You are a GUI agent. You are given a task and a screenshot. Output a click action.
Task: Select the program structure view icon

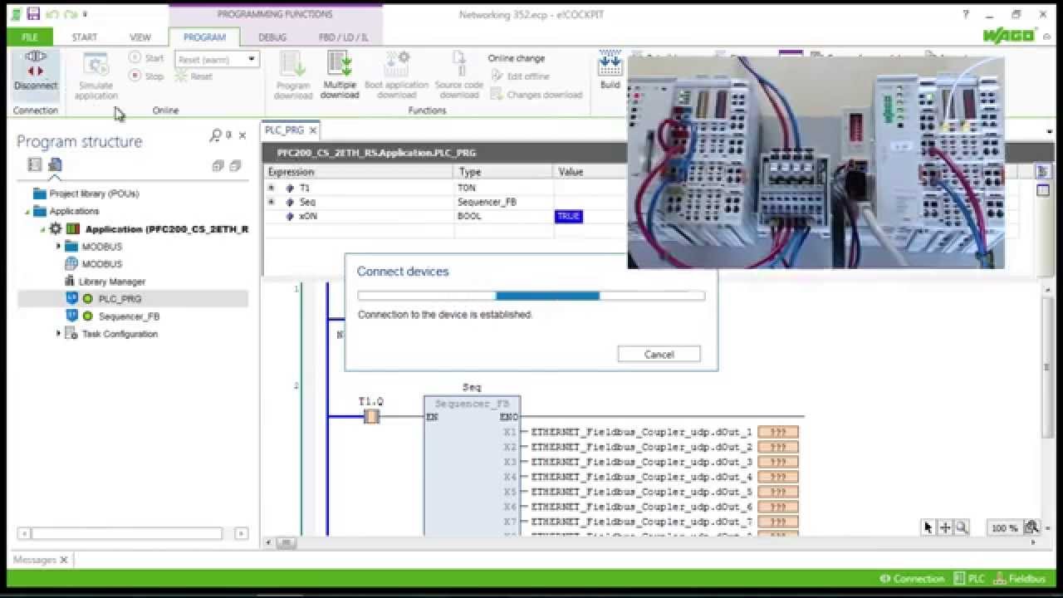[55, 164]
